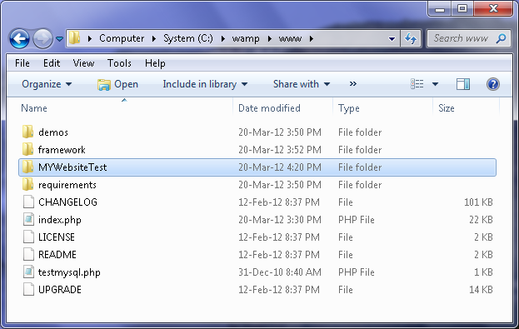The height and width of the screenshot is (329, 519).
Task: Click the demos folder name
Action: tap(53, 132)
